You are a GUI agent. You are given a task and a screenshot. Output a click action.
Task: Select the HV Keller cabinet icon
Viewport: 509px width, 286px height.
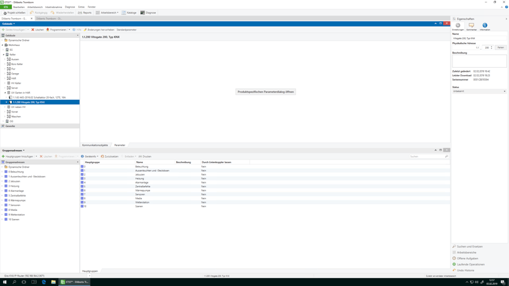point(9,83)
